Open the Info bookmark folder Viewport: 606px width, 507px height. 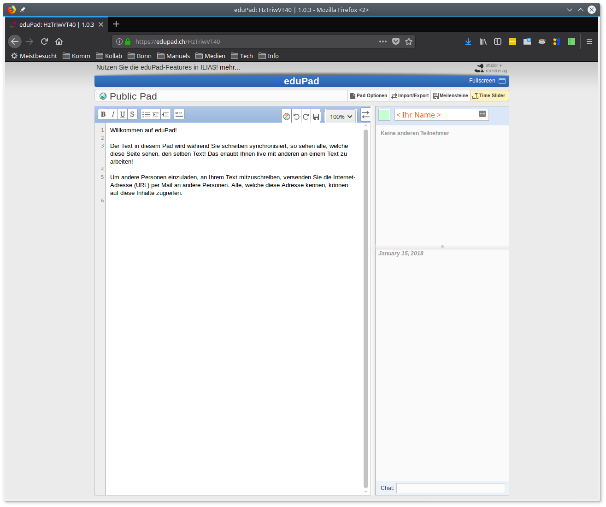269,56
